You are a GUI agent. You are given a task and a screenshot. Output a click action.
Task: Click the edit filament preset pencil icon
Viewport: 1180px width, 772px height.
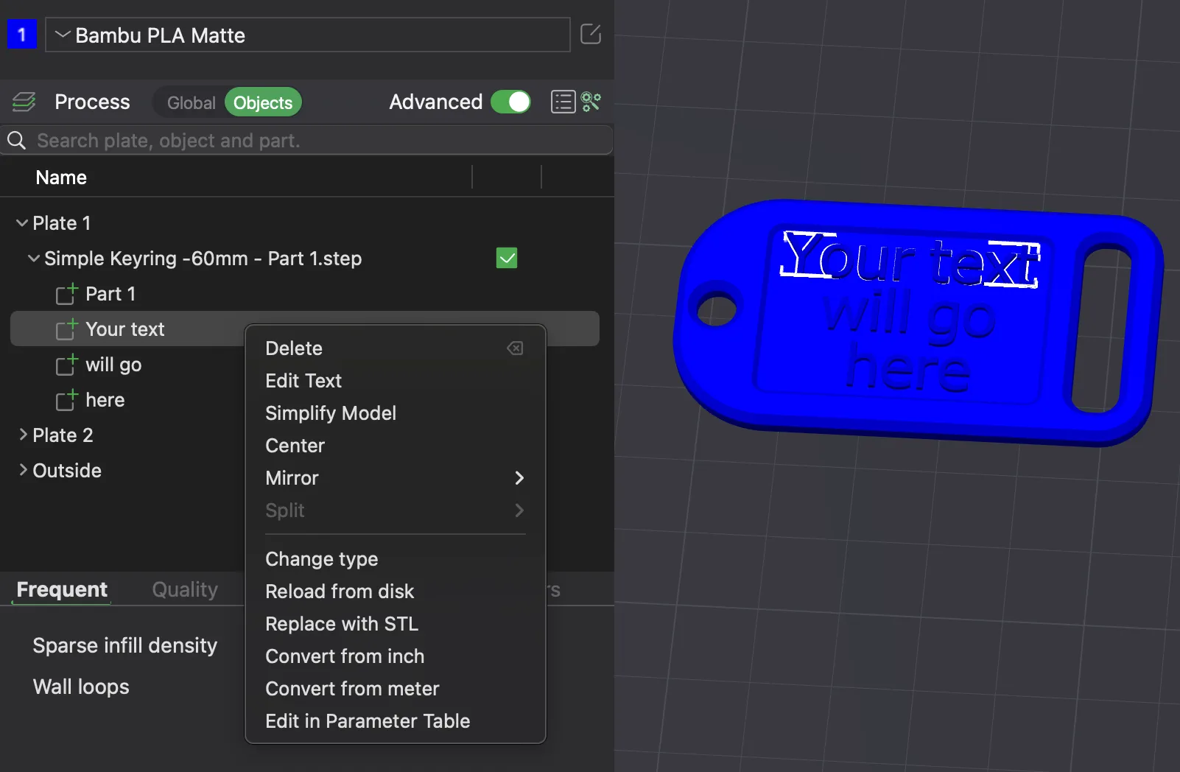(x=591, y=34)
